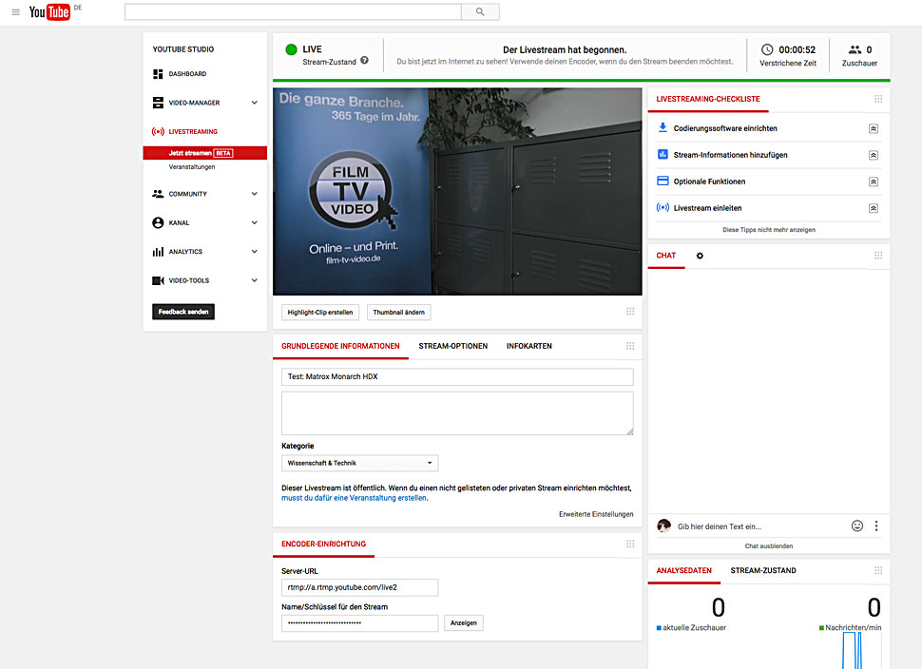Click Highlight-Clip erstellen button
Screen dimensions: 922x669
point(320,312)
